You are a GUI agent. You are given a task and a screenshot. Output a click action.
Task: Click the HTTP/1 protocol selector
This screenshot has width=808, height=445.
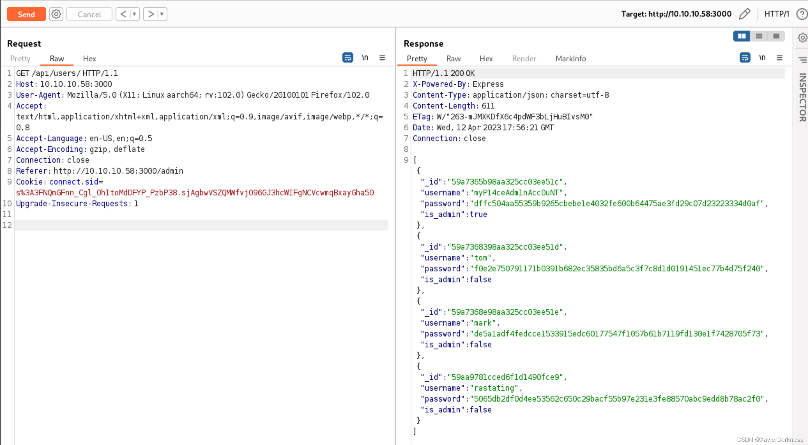(x=777, y=14)
